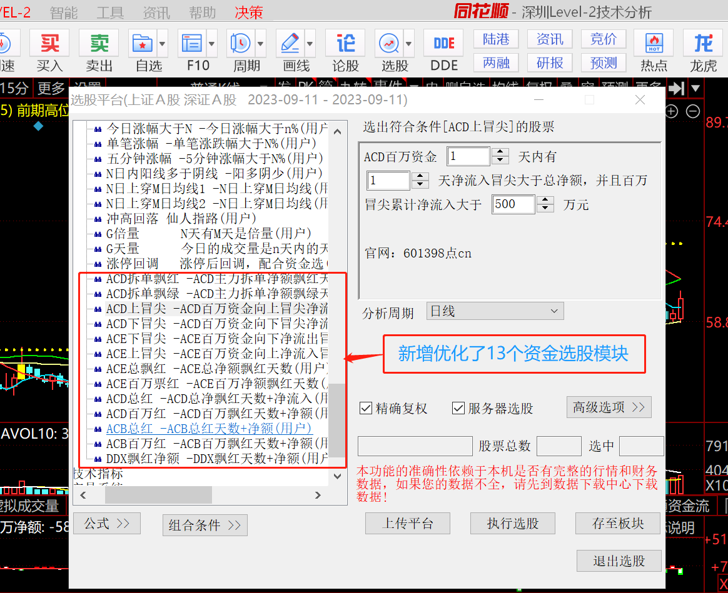Click the 陆港 toolbar button
Screen dimensions: 728x593
point(496,39)
